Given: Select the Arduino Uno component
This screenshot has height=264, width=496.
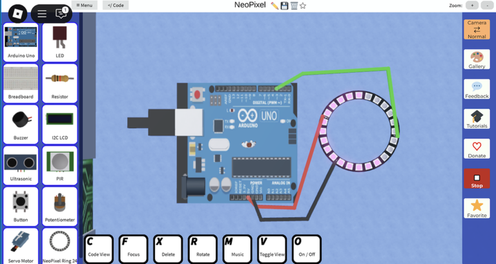Looking at the screenshot, I should (21, 42).
